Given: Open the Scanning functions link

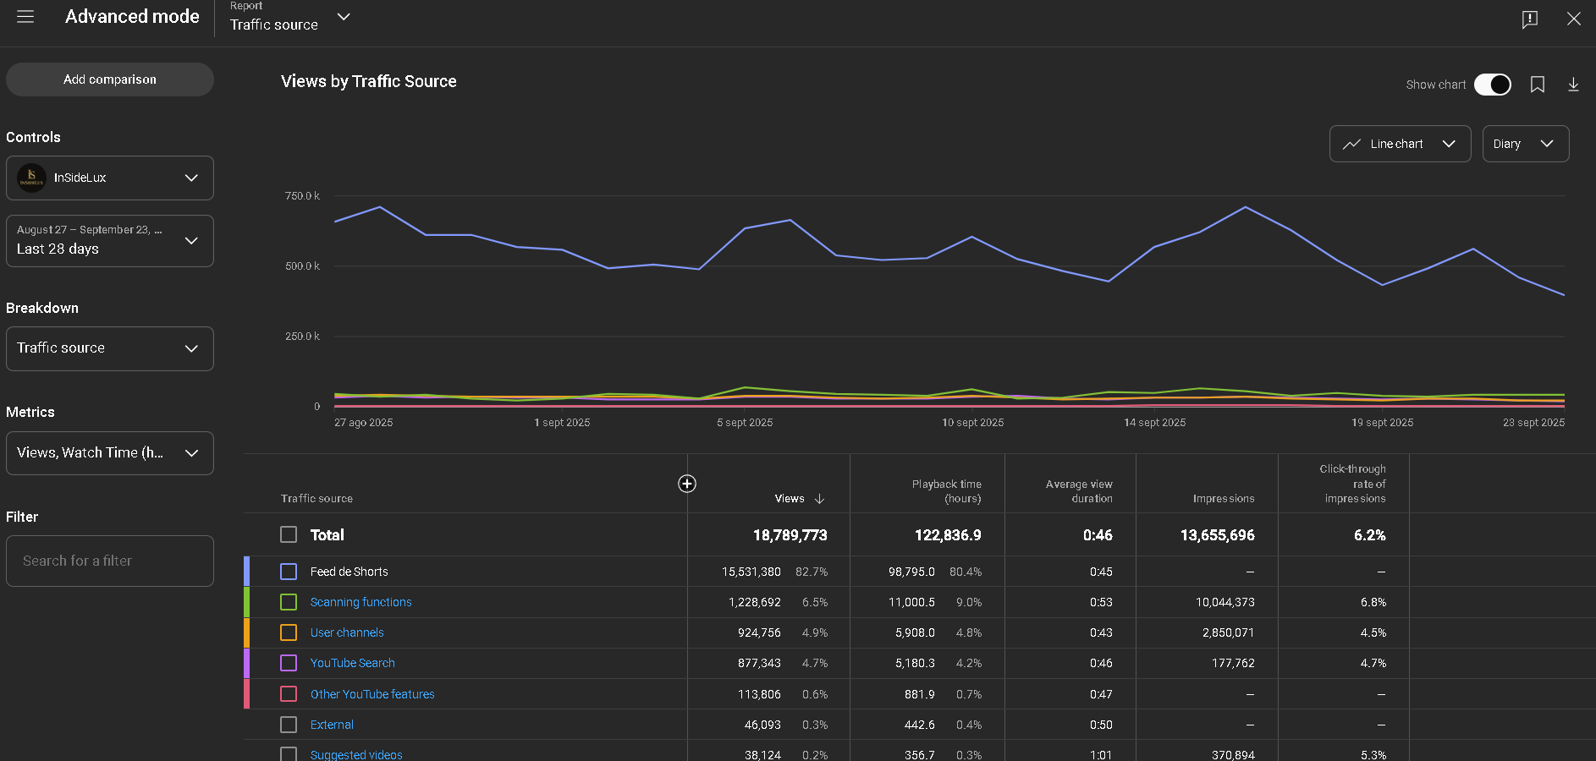Looking at the screenshot, I should (360, 602).
